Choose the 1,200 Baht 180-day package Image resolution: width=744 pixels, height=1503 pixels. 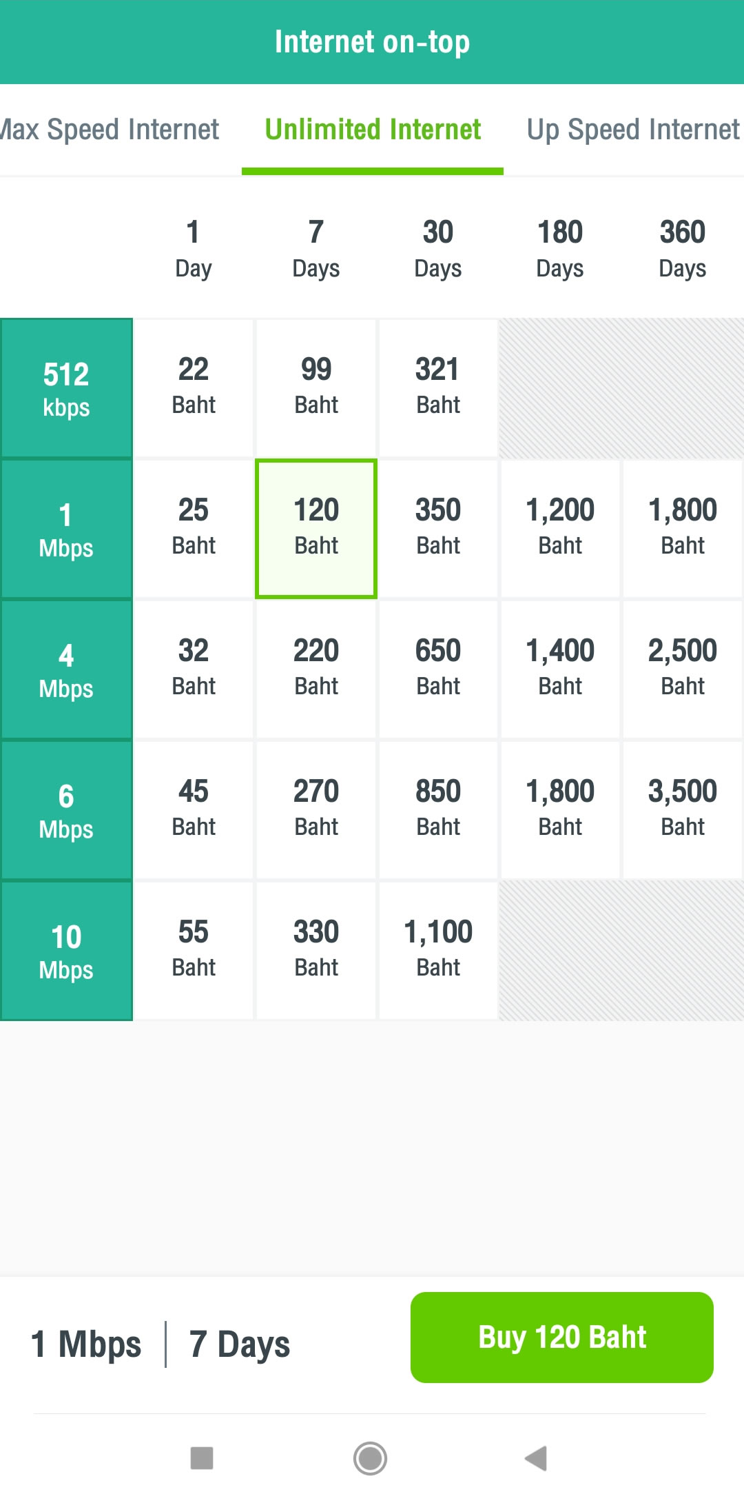click(560, 528)
